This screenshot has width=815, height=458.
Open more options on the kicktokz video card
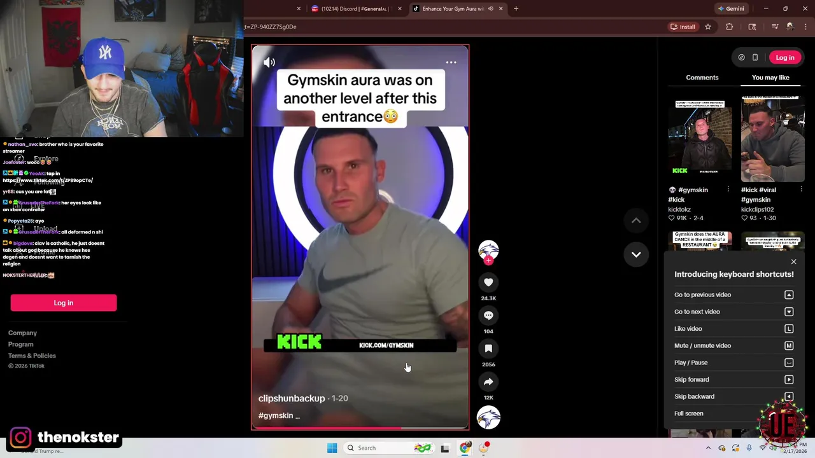pyautogui.click(x=728, y=190)
